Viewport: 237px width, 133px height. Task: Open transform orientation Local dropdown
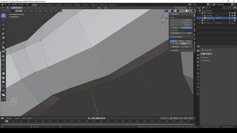click(x=87, y=8)
